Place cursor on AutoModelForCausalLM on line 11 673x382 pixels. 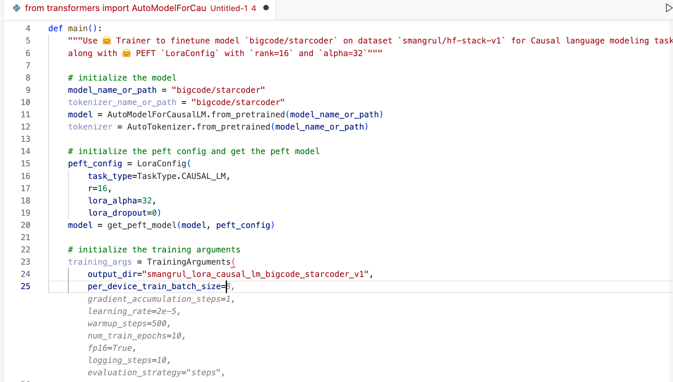point(157,115)
